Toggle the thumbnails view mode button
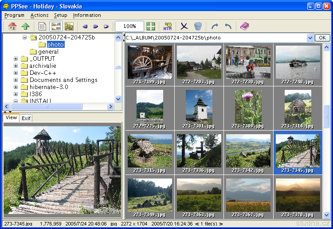Image resolution: width=333 pixels, height=229 pixels. (x=56, y=27)
